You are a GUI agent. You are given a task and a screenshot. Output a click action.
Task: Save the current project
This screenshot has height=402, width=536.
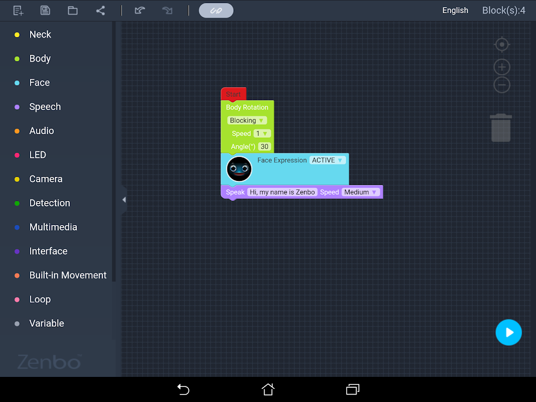tap(45, 10)
